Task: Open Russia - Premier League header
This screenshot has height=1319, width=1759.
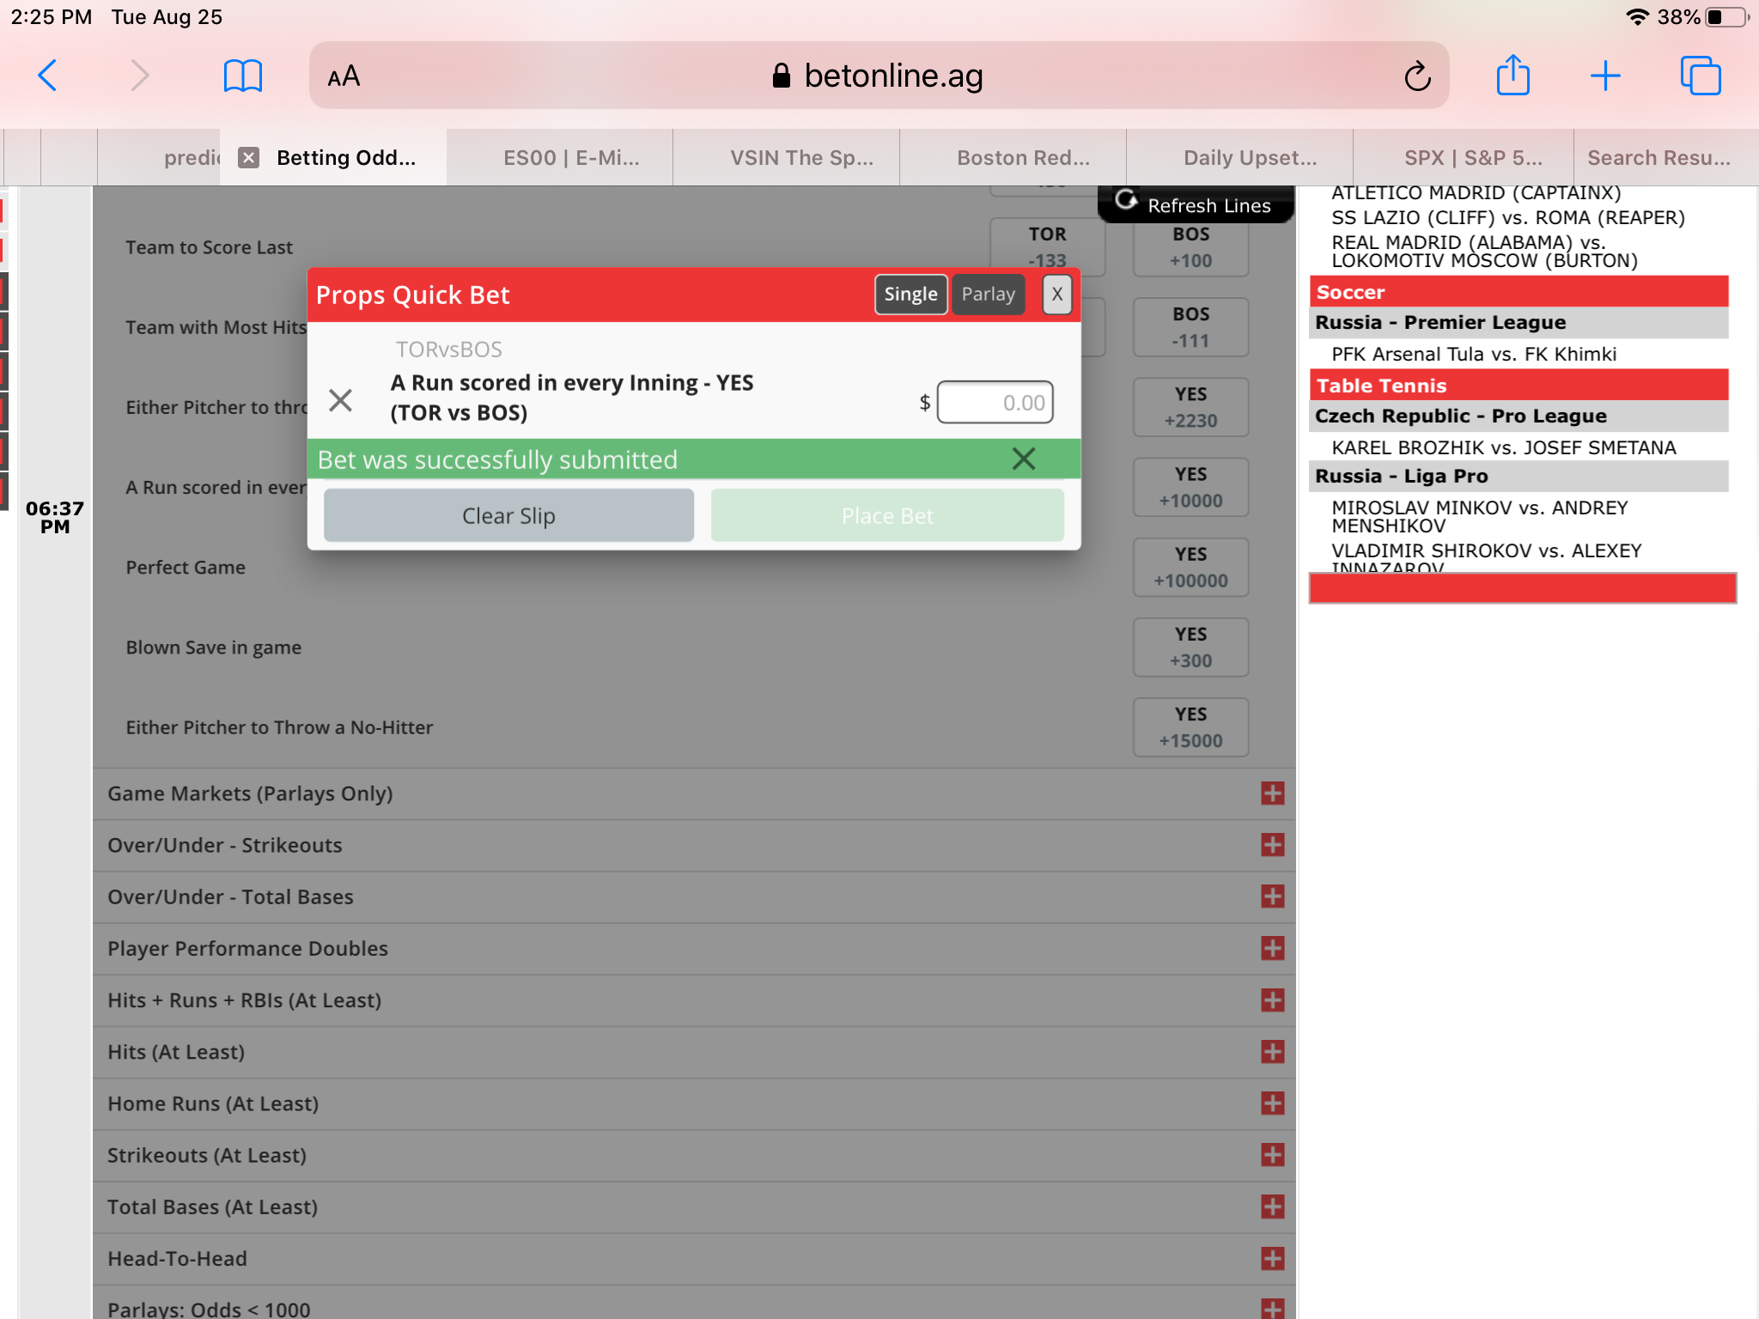Action: [1519, 323]
